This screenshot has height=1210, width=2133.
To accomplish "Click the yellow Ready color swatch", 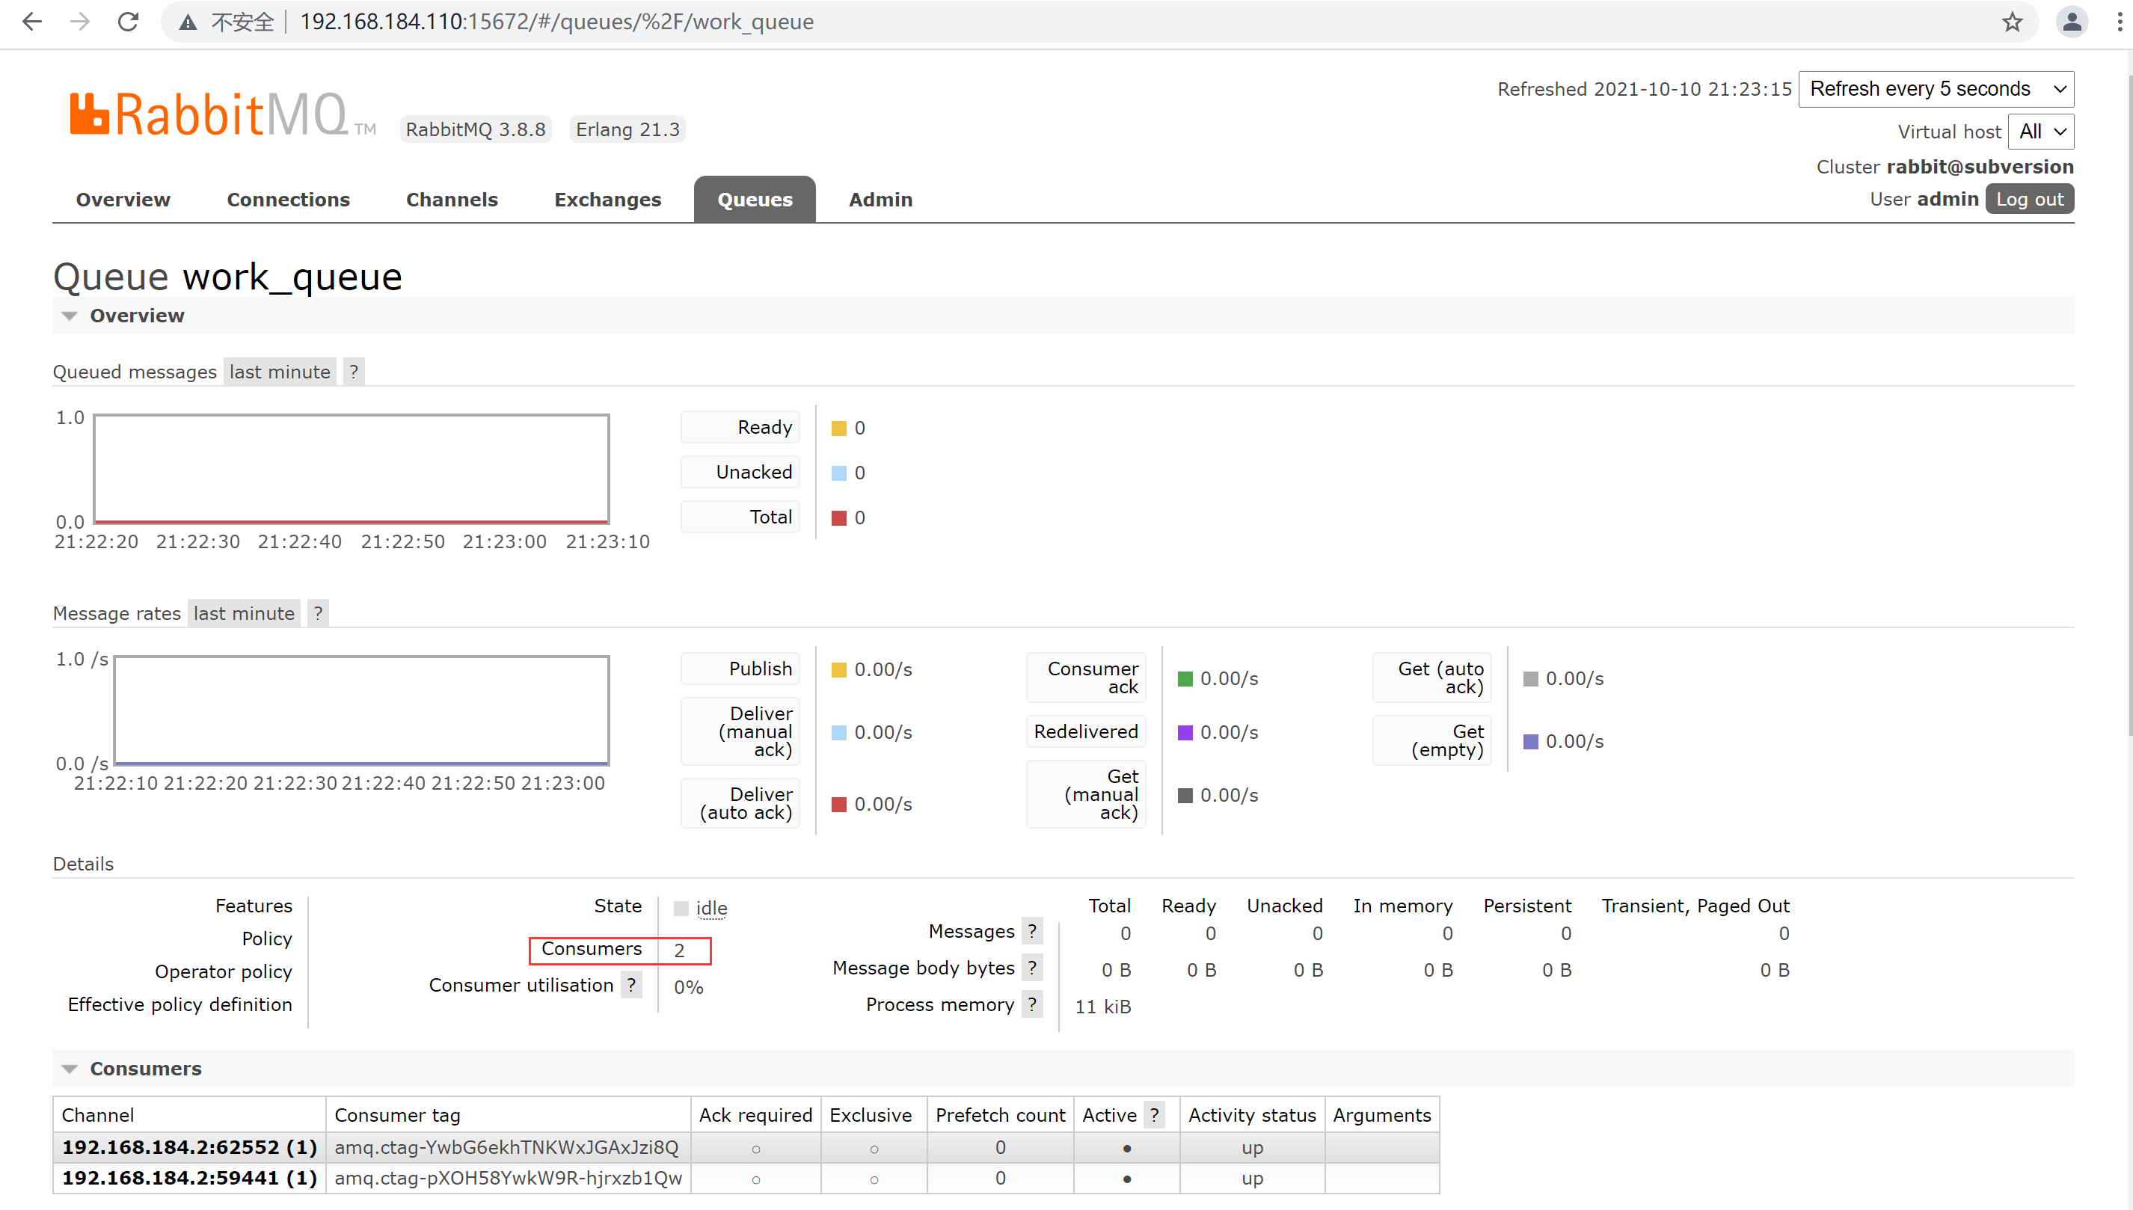I will click(839, 428).
